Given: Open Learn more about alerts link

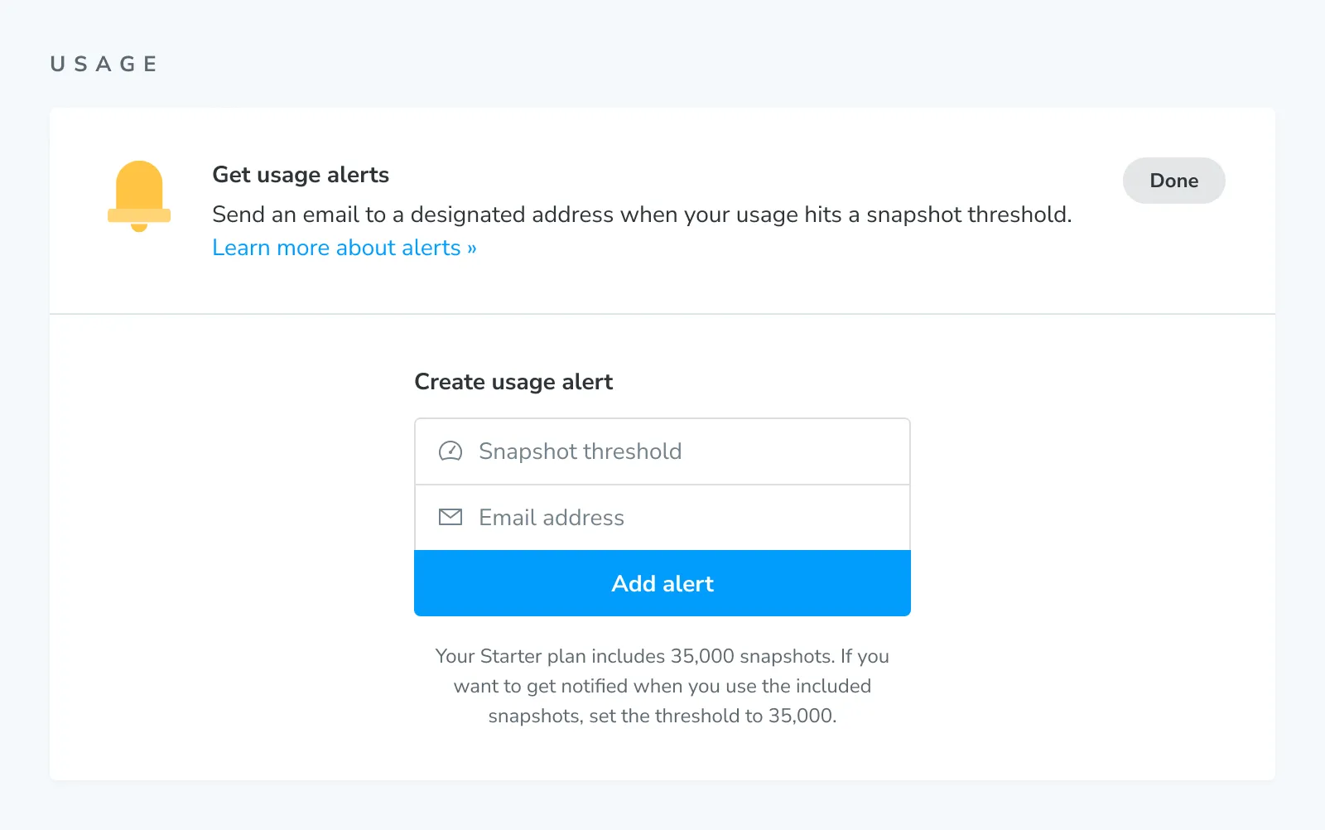Looking at the screenshot, I should tap(336, 247).
